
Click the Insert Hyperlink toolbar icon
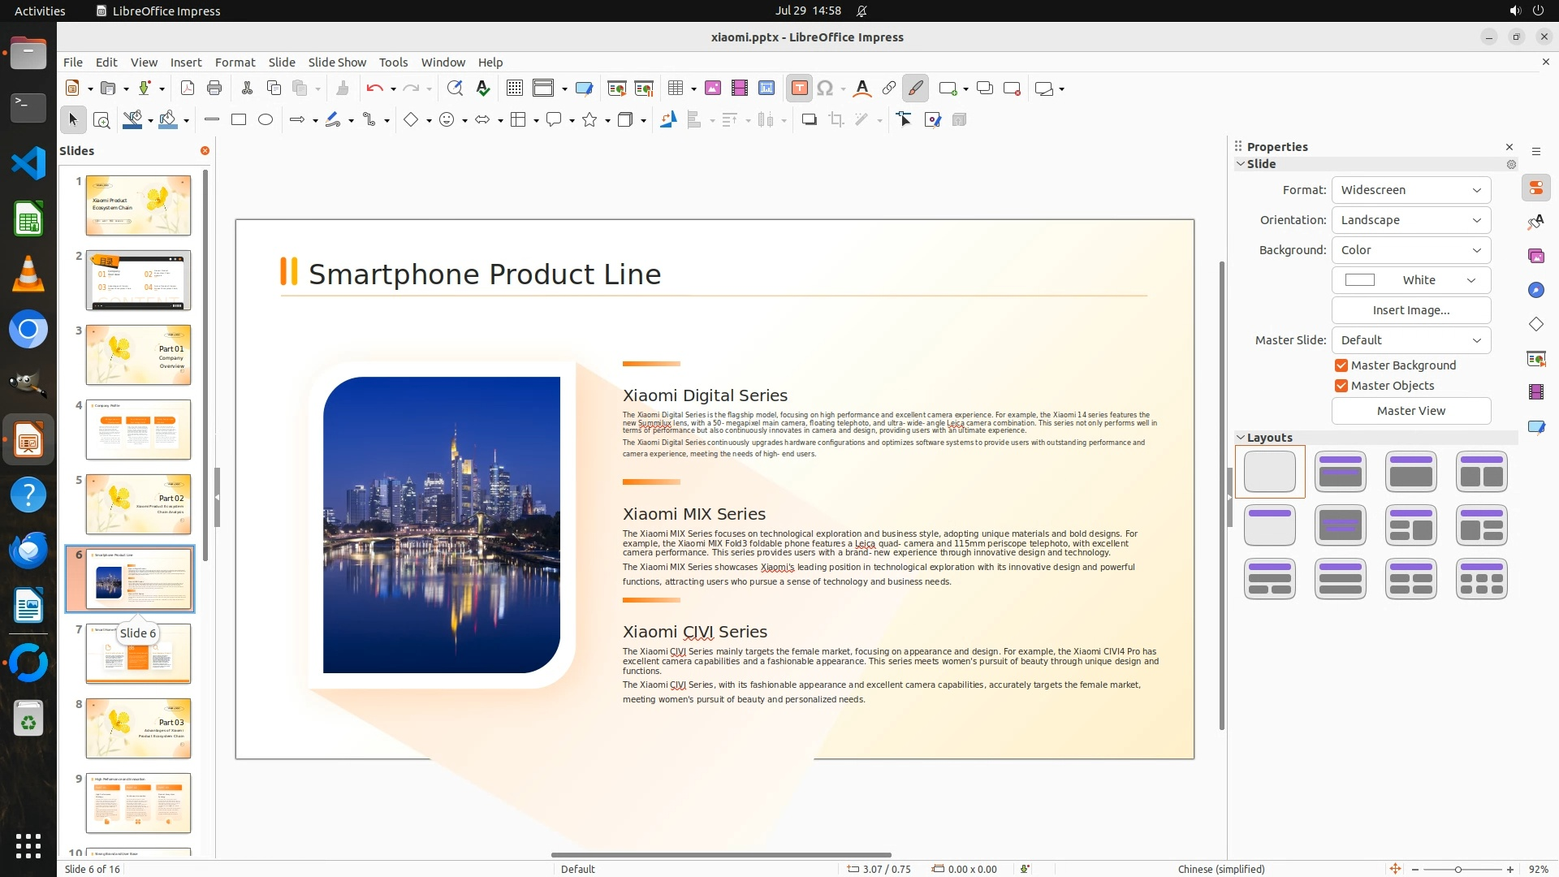(x=889, y=89)
